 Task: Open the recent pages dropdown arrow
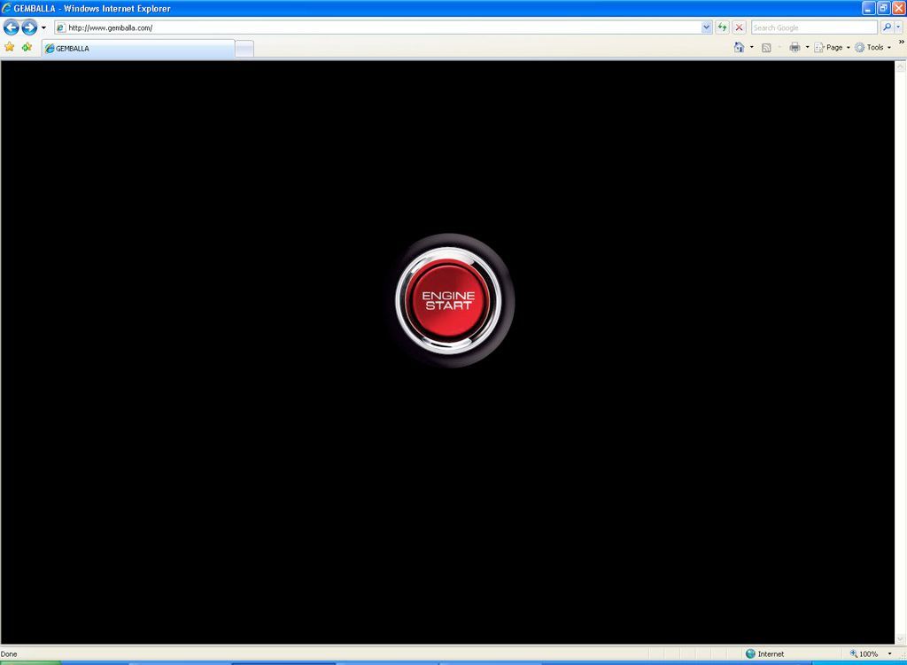tap(43, 27)
